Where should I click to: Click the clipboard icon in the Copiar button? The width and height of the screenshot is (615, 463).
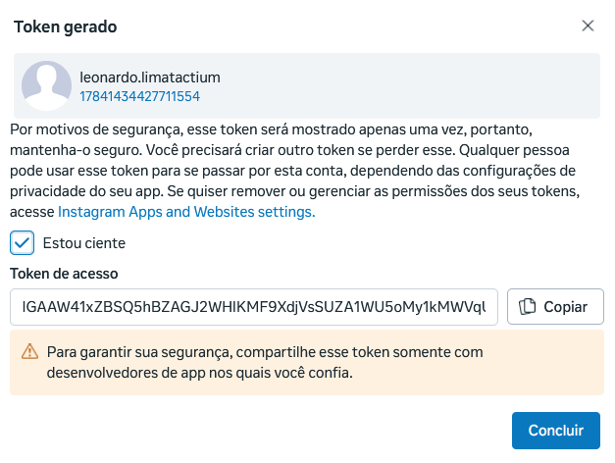[x=527, y=307]
